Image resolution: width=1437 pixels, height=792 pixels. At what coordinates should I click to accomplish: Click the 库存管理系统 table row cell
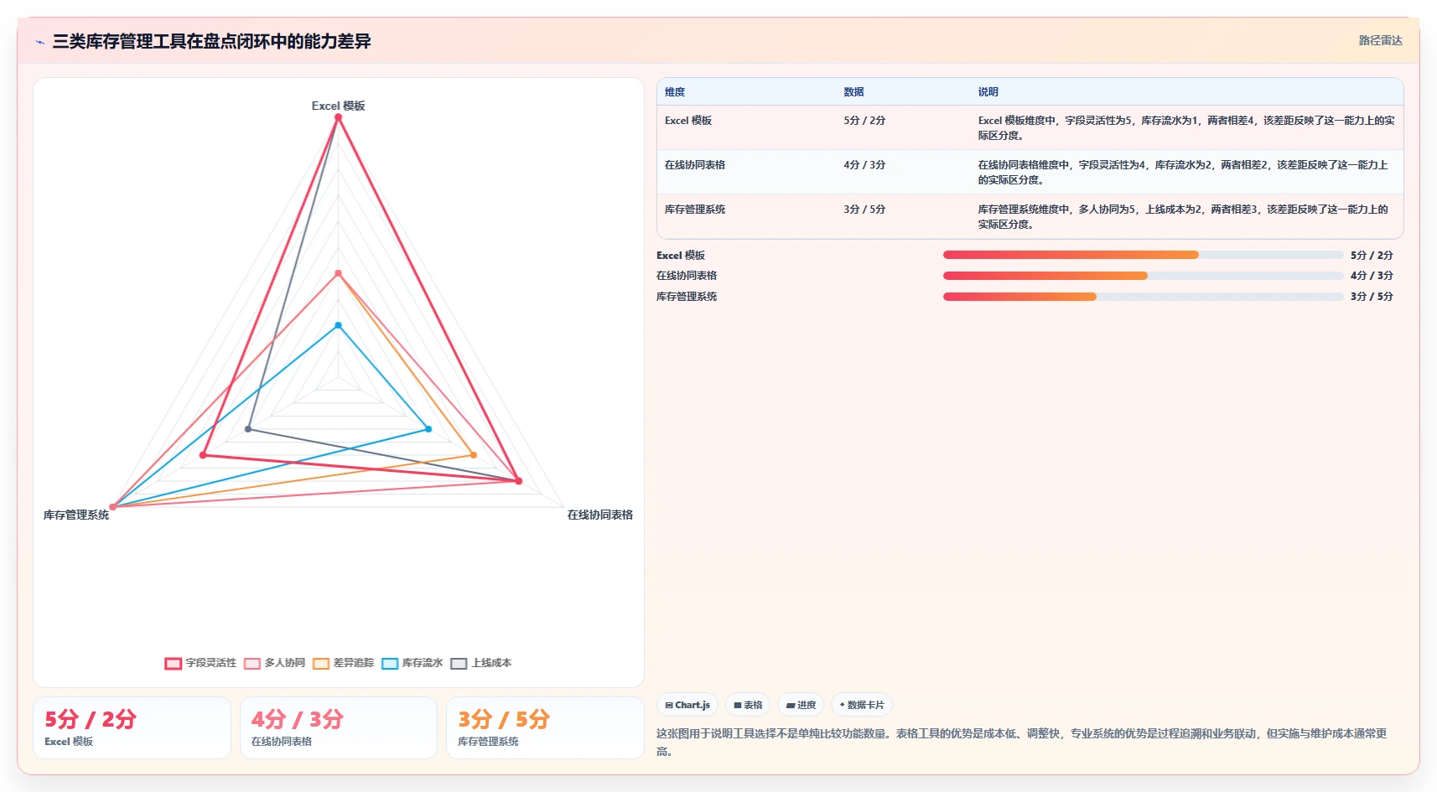(x=695, y=210)
